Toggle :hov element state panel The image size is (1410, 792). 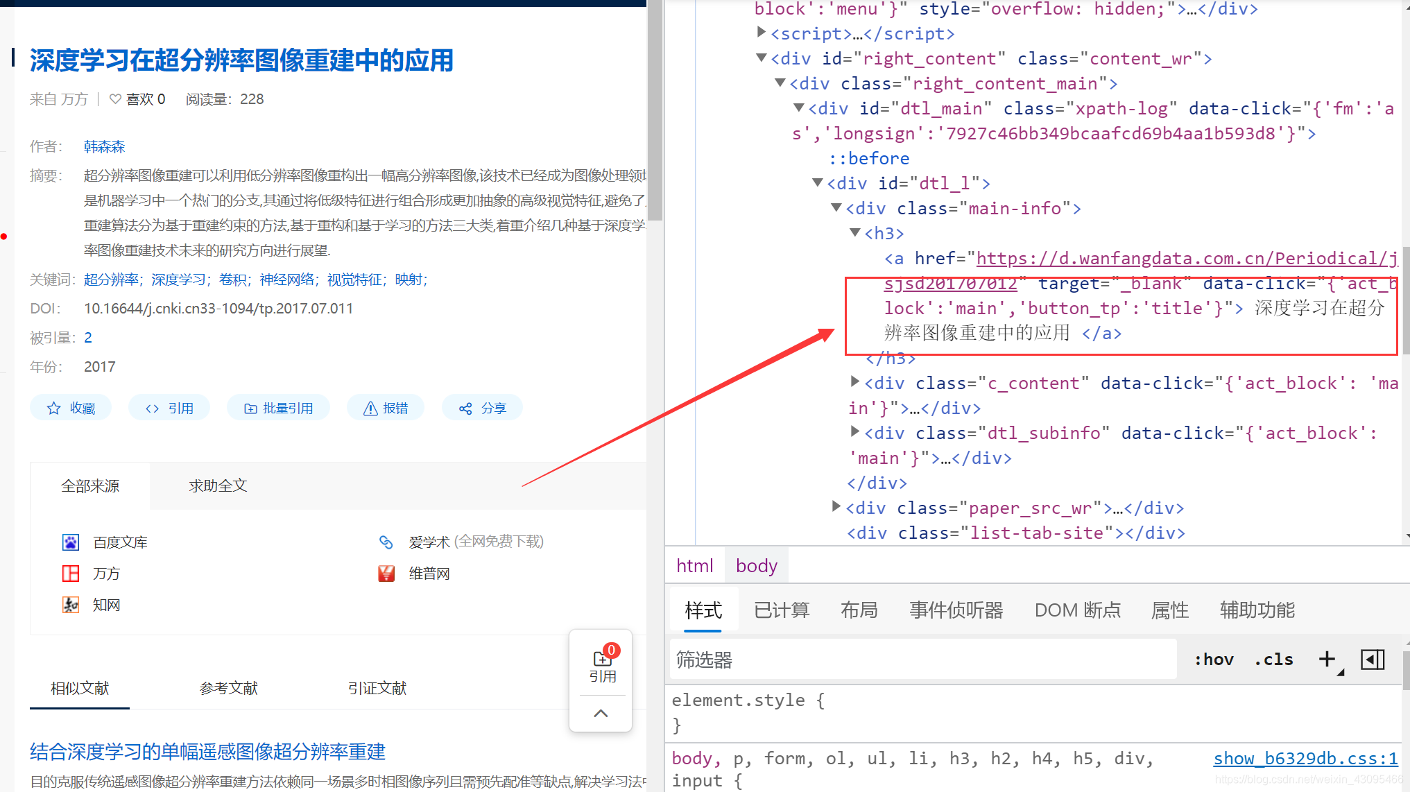pos(1214,660)
